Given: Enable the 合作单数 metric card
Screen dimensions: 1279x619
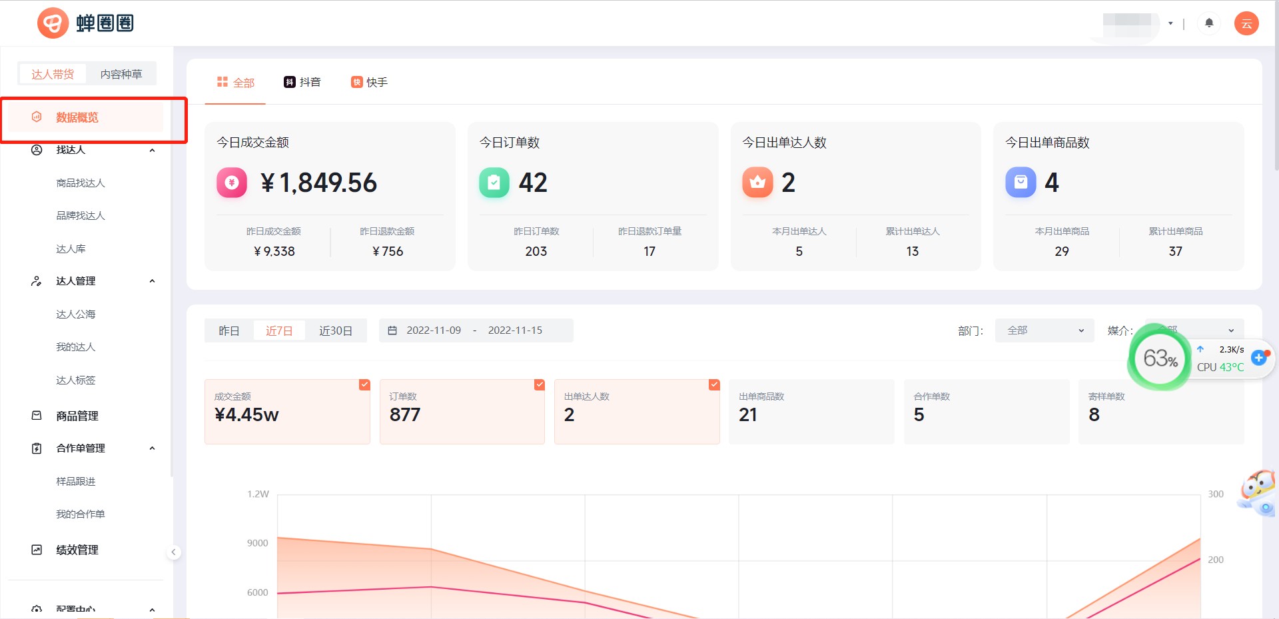Looking at the screenshot, I should pos(987,412).
